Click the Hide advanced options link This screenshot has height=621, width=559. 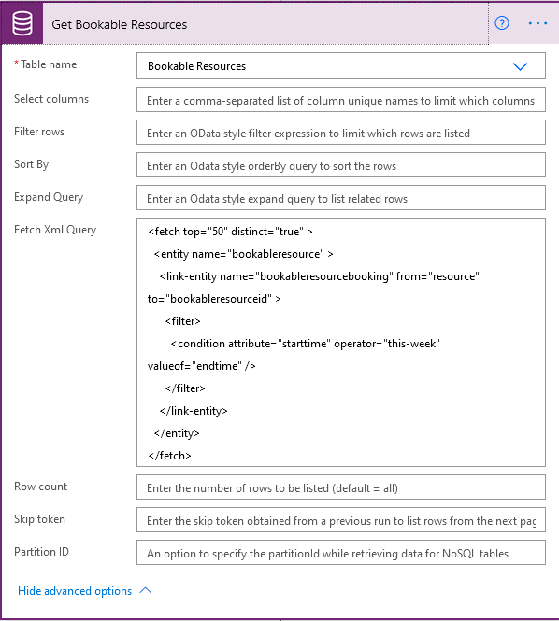pyautogui.click(x=75, y=591)
